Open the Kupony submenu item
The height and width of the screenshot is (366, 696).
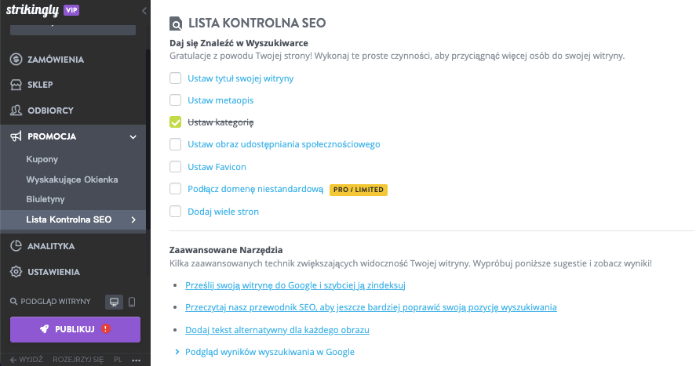(42, 159)
